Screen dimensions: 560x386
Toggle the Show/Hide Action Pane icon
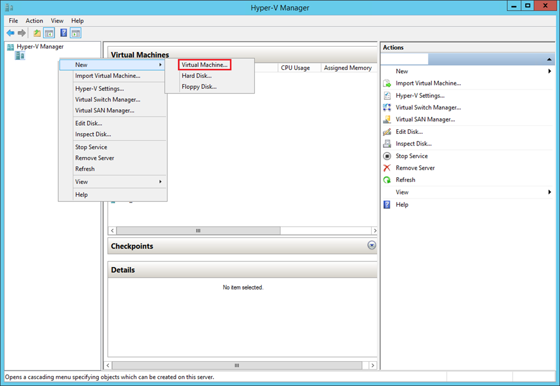point(76,33)
